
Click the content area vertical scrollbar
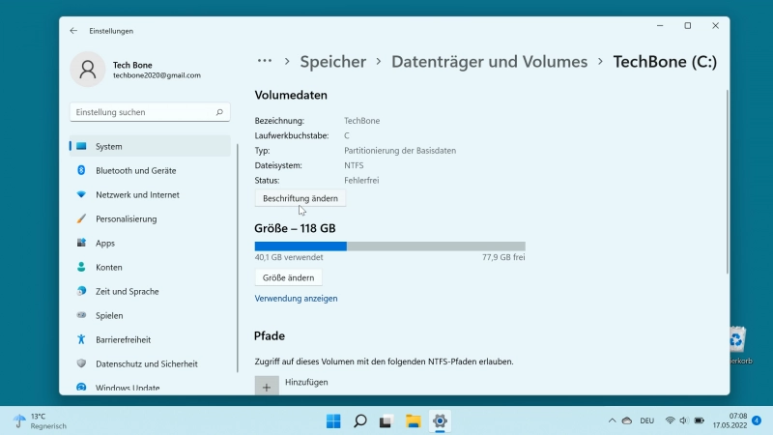[x=728, y=182]
